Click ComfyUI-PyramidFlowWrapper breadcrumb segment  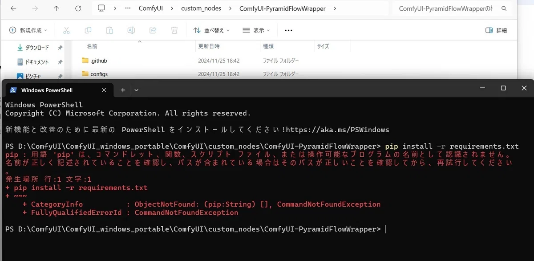282,8
